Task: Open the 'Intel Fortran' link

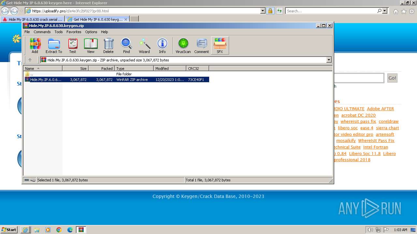Action: tap(376, 147)
